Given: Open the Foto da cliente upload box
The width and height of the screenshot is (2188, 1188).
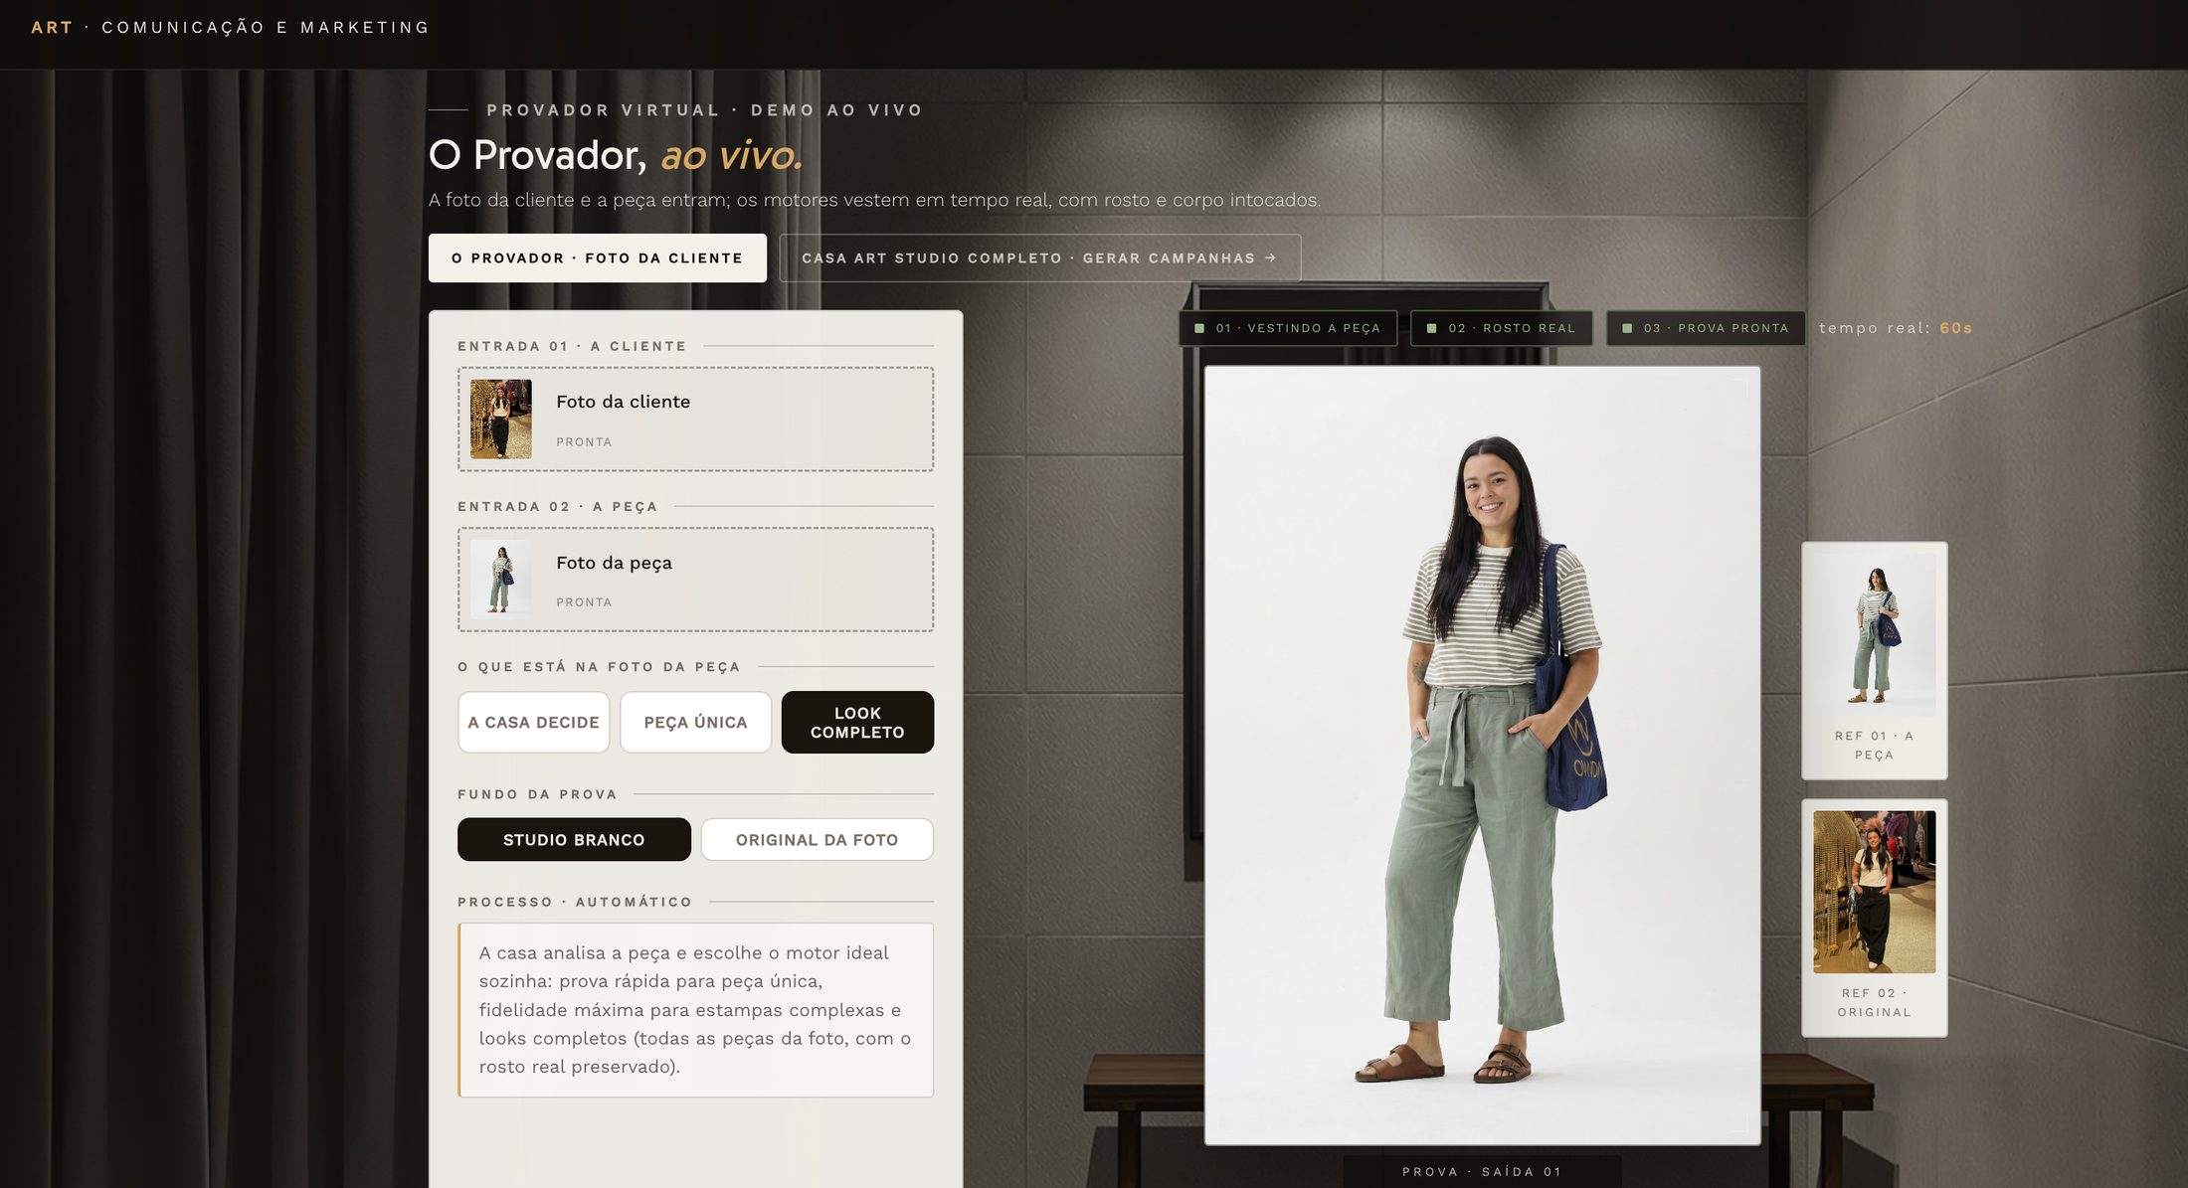Looking at the screenshot, I should point(695,419).
